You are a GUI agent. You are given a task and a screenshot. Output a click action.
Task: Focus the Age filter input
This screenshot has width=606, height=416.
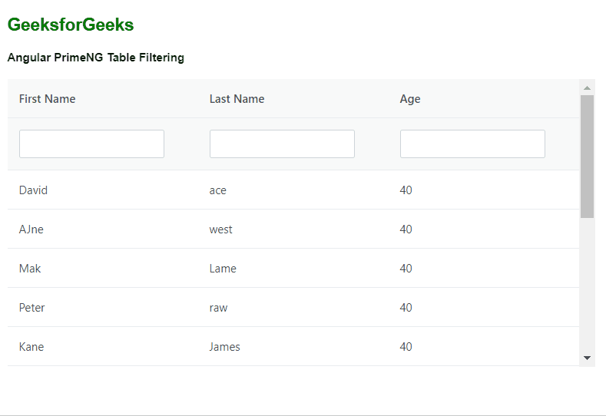[x=472, y=144]
